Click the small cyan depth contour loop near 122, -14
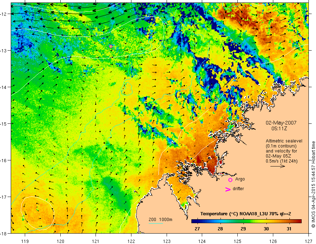The width and height of the screenshot is (316, 244). [127, 89]
